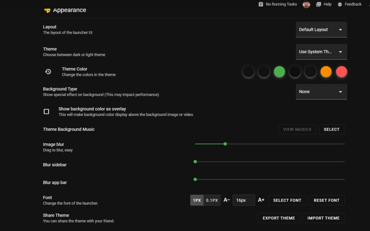Open the Background Type dropdown set to None

[321, 92]
